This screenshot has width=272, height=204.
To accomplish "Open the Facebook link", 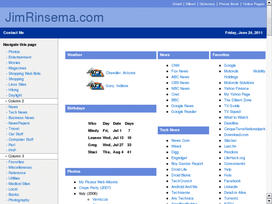I will coord(232,181).
